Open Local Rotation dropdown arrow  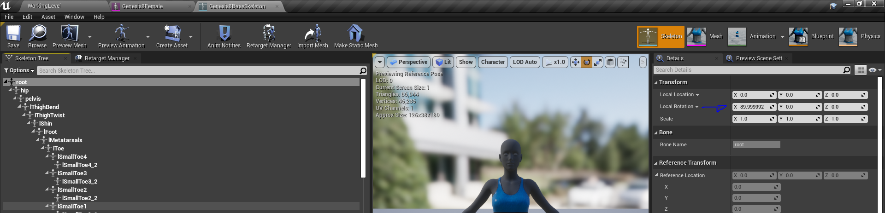697,107
